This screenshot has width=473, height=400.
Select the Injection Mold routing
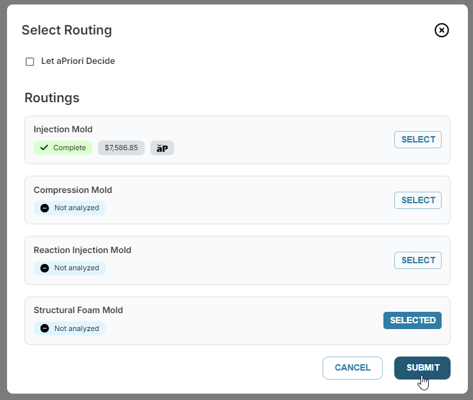(418, 139)
